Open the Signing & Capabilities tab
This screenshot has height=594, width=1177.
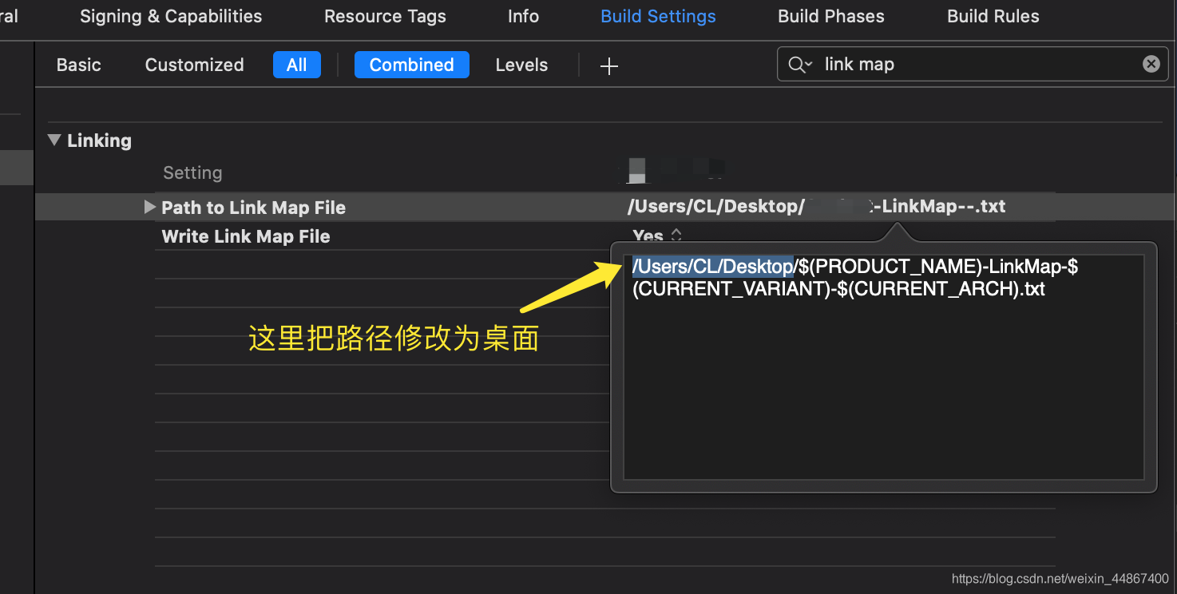point(171,16)
